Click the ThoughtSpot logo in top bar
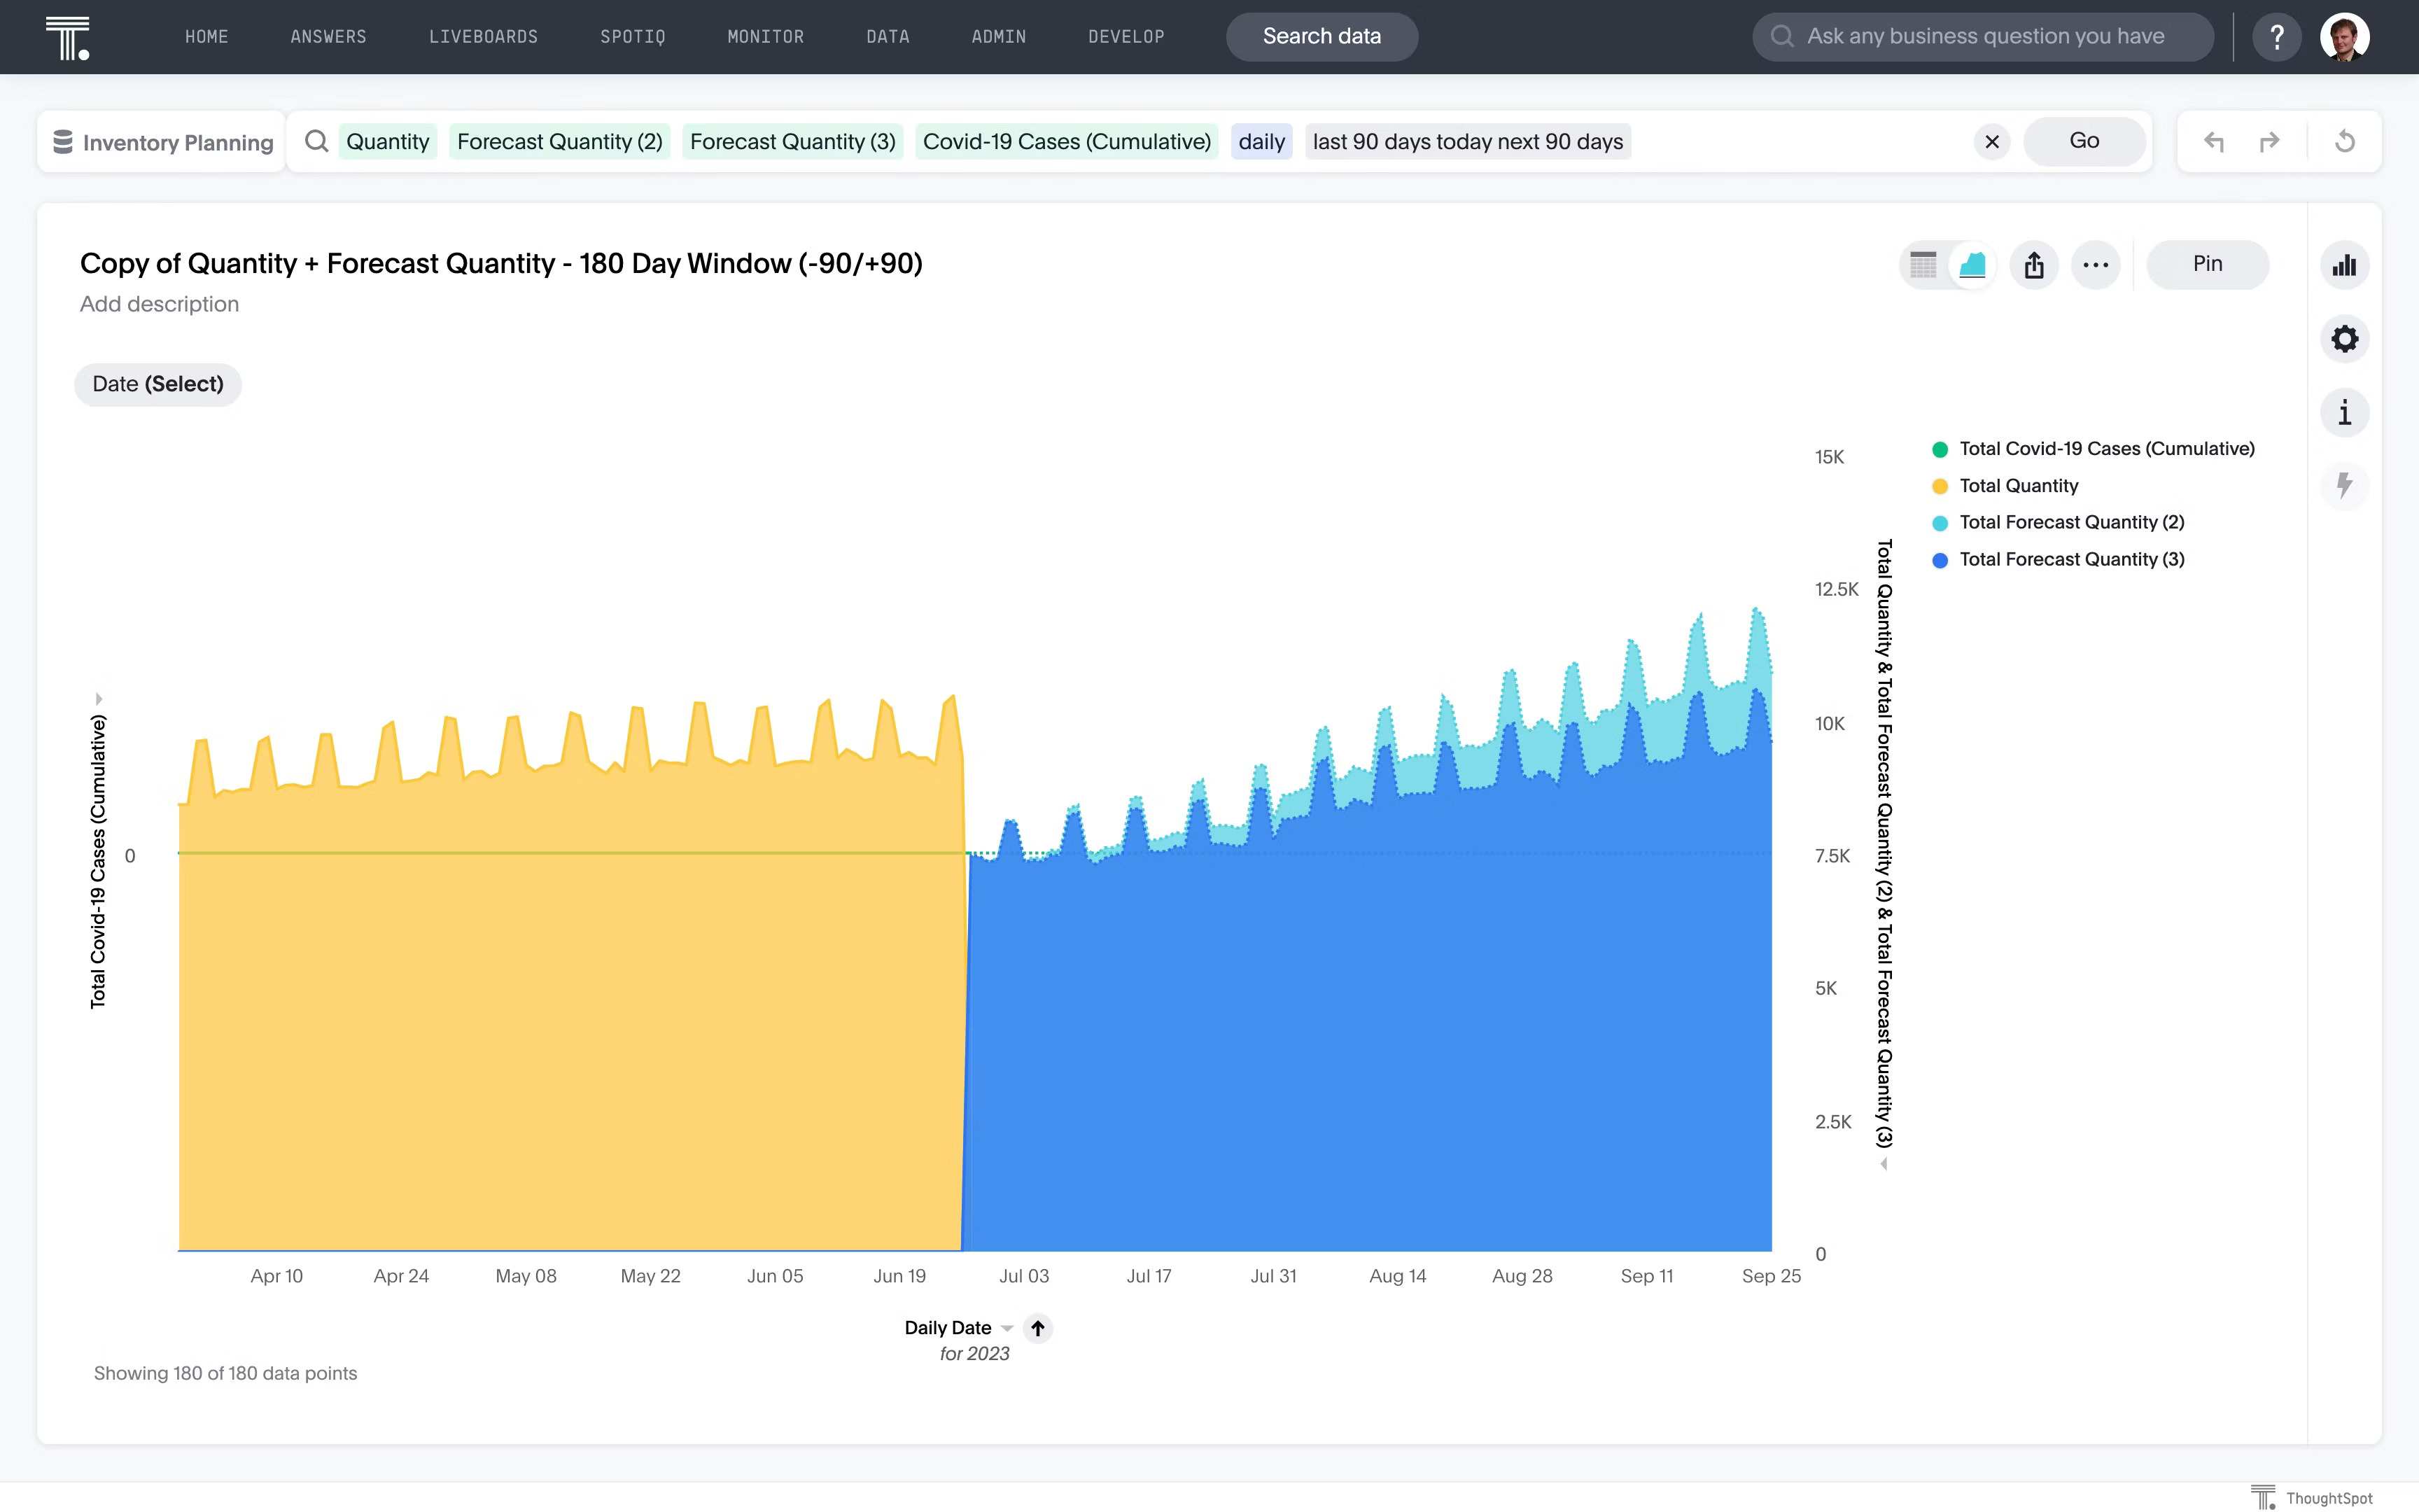The height and width of the screenshot is (1512, 2419). [x=68, y=38]
